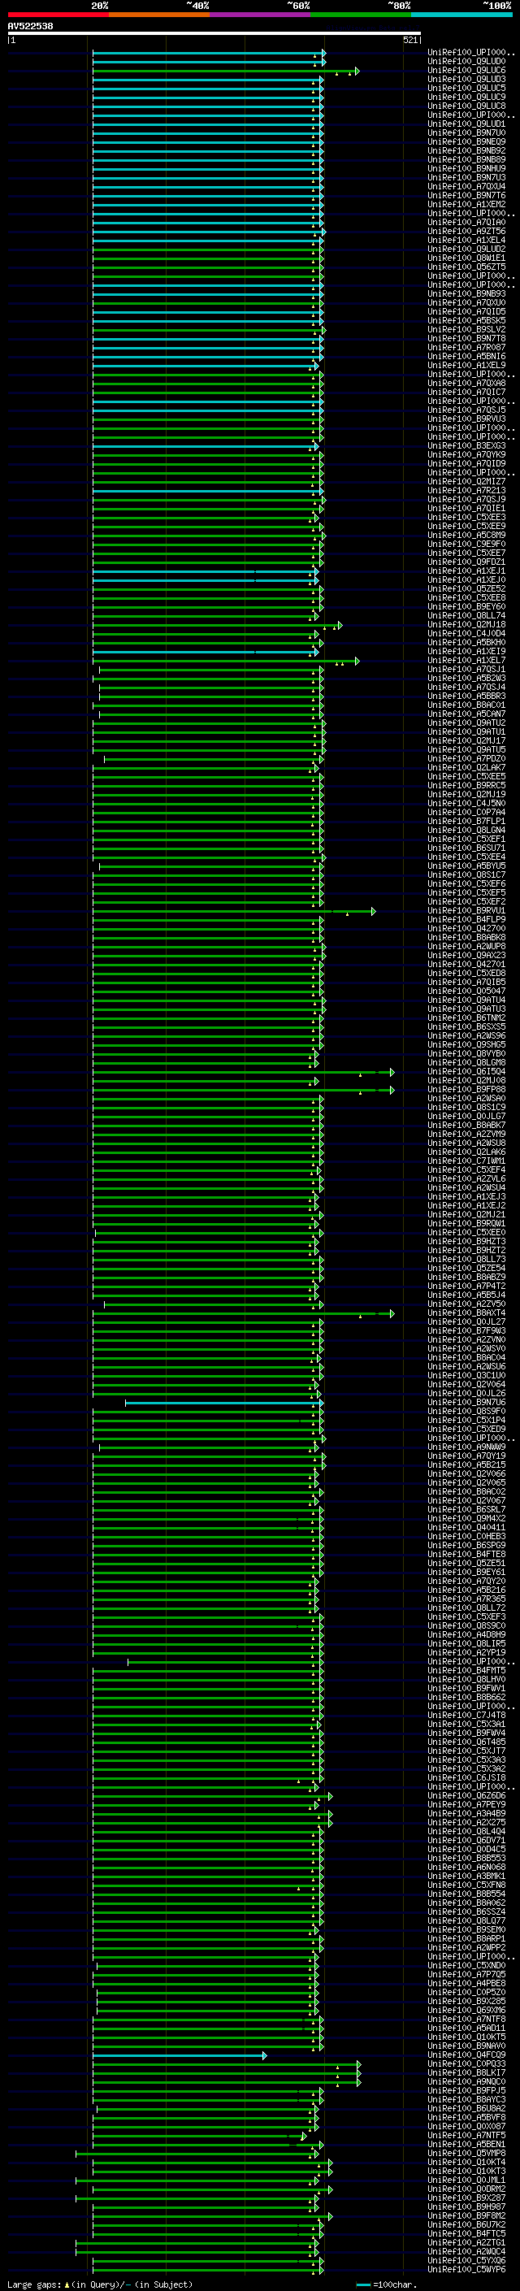Open hit UniRef100_B6SU71
This screenshot has width=520, height=2291.
pyautogui.click(x=466, y=848)
